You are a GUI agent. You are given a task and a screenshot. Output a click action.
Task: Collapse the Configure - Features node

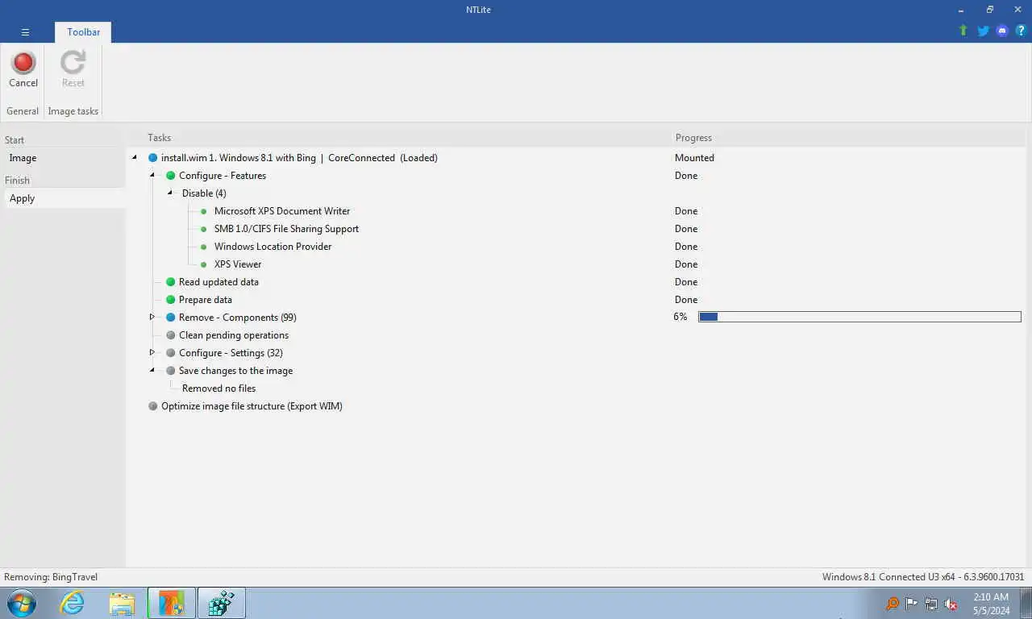[152, 176]
